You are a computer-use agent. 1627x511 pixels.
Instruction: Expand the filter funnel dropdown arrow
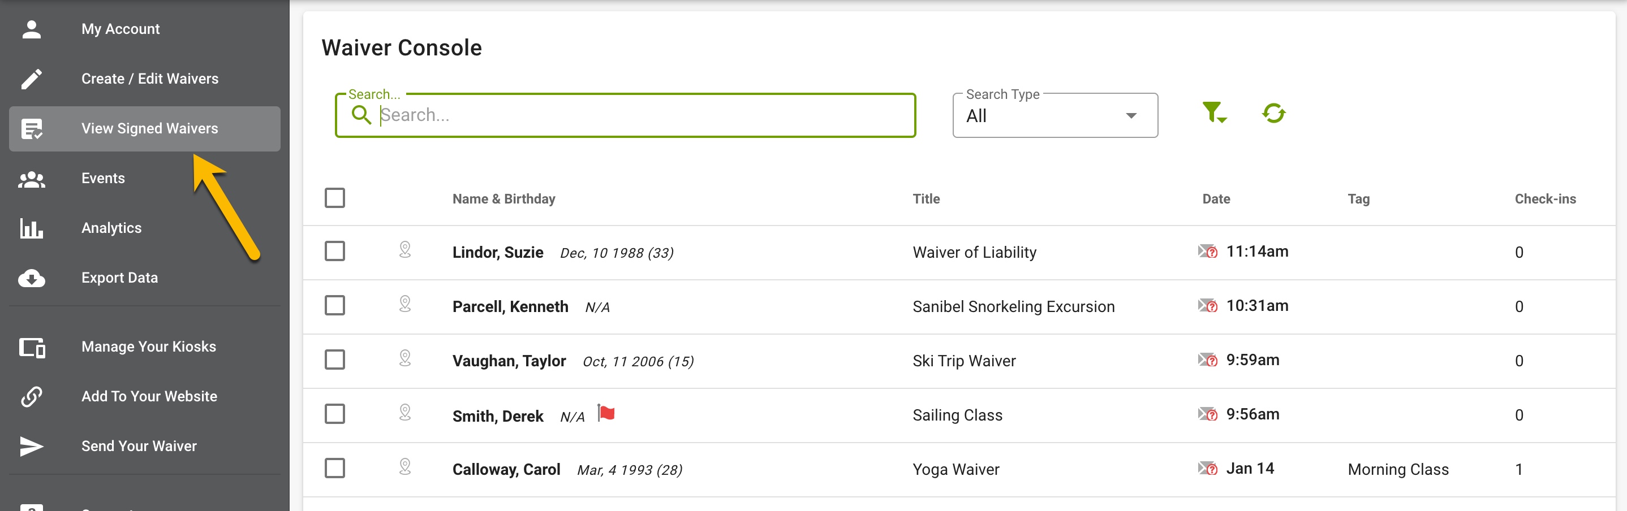1222,120
